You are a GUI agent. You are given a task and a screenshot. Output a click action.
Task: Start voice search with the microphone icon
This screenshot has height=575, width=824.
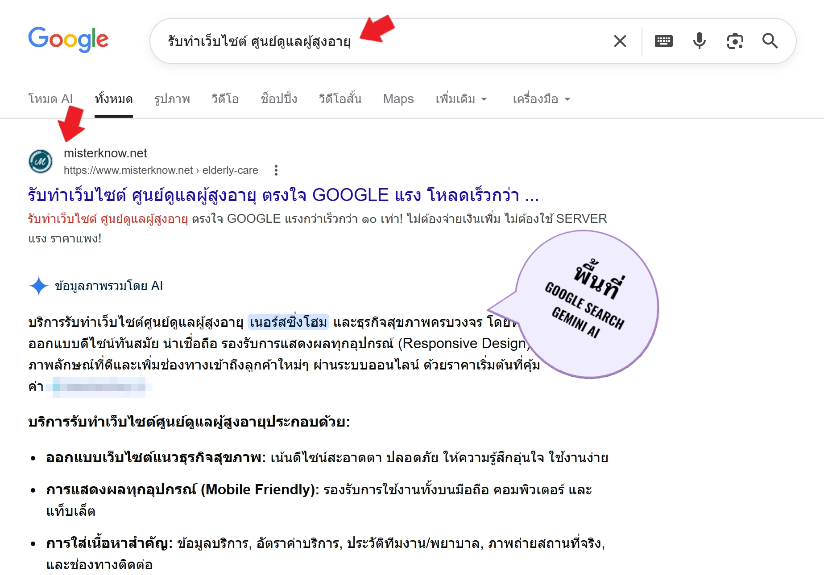pos(699,41)
